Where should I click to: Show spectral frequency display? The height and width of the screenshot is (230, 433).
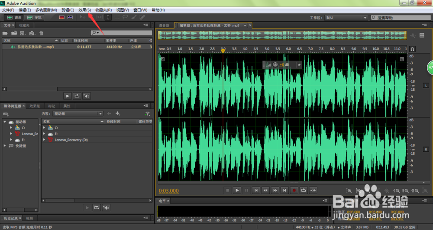61,17
